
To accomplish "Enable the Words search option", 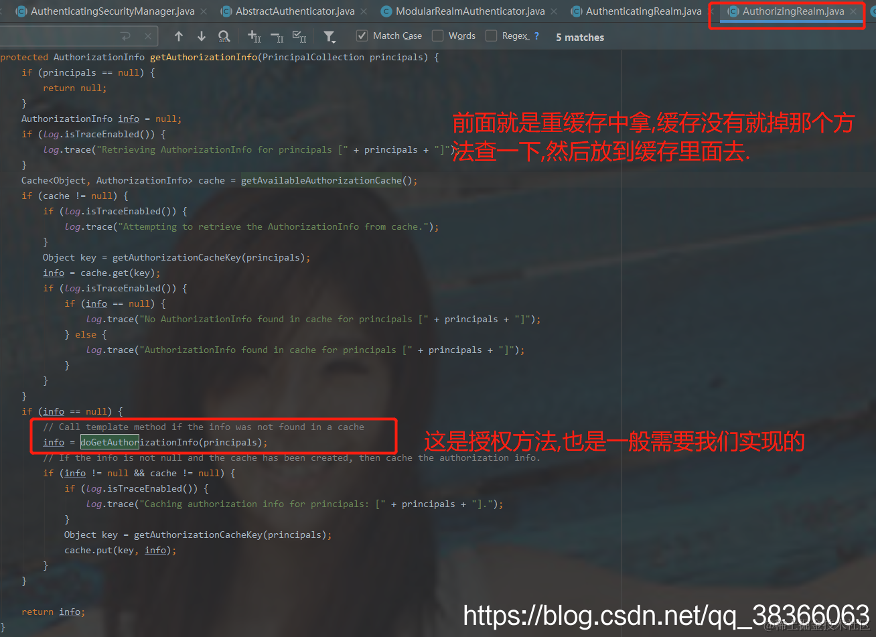I will coord(439,36).
